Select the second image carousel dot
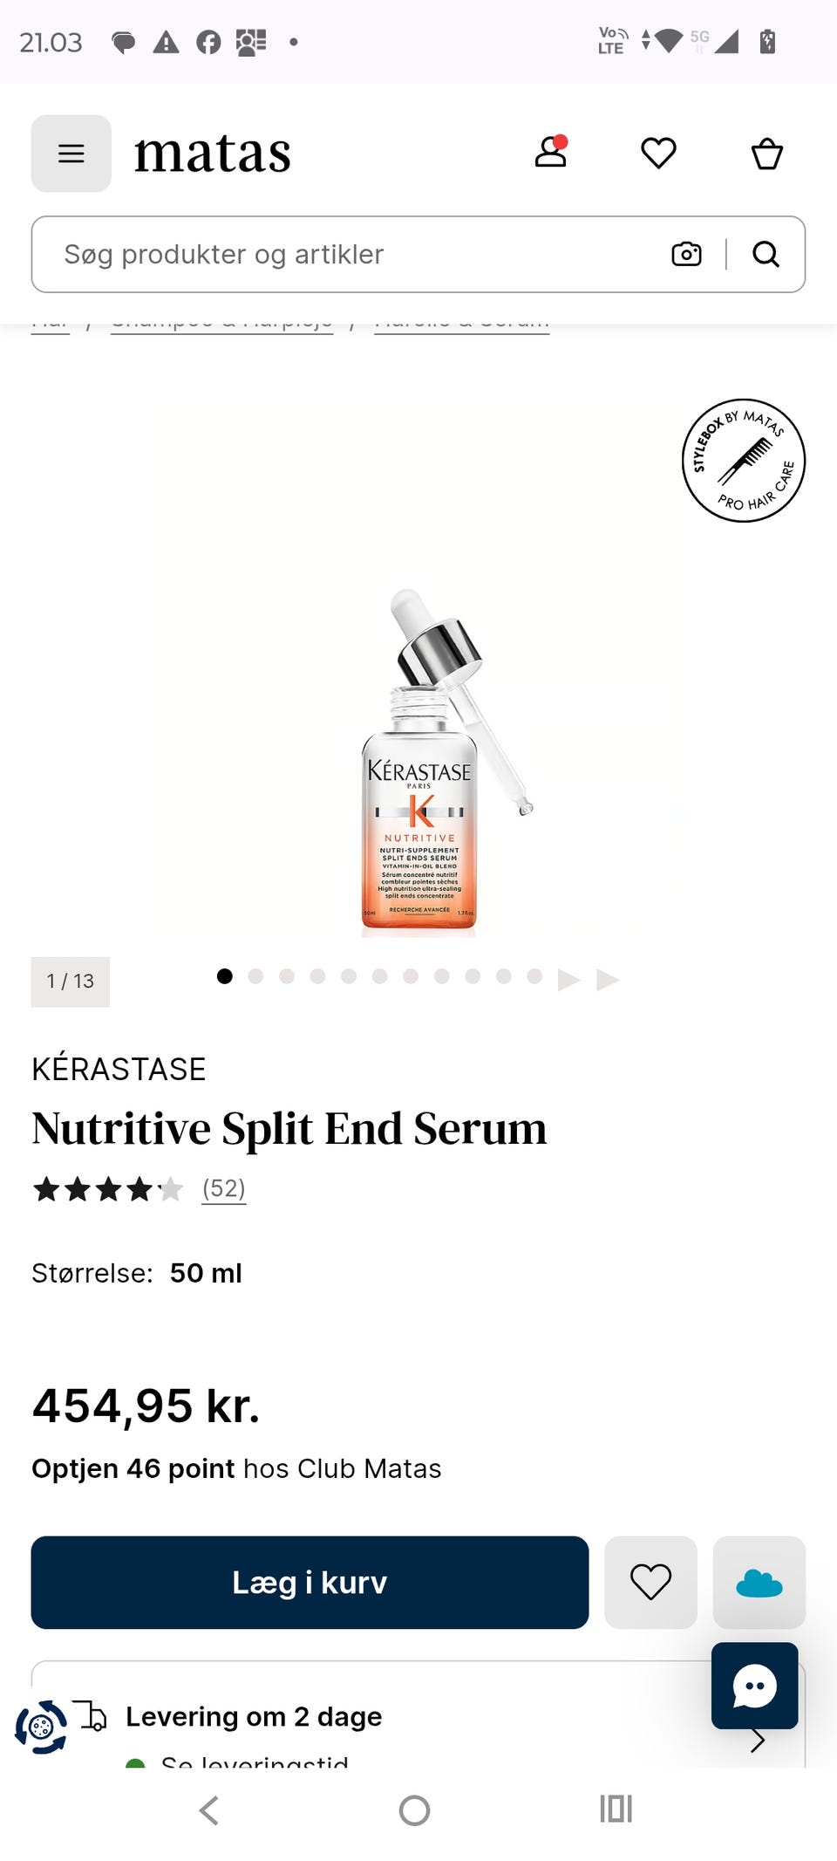This screenshot has height=1861, width=837. tap(255, 976)
